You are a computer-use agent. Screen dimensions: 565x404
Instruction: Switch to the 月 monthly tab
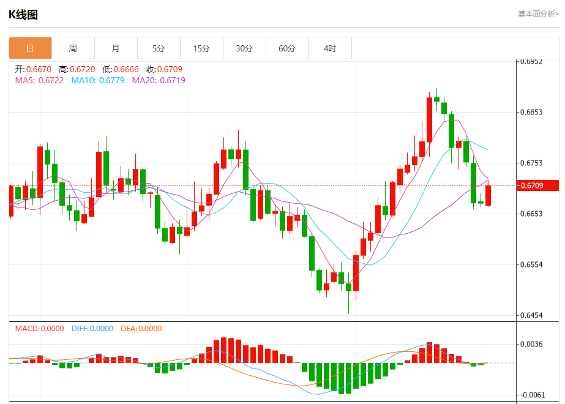(x=116, y=48)
